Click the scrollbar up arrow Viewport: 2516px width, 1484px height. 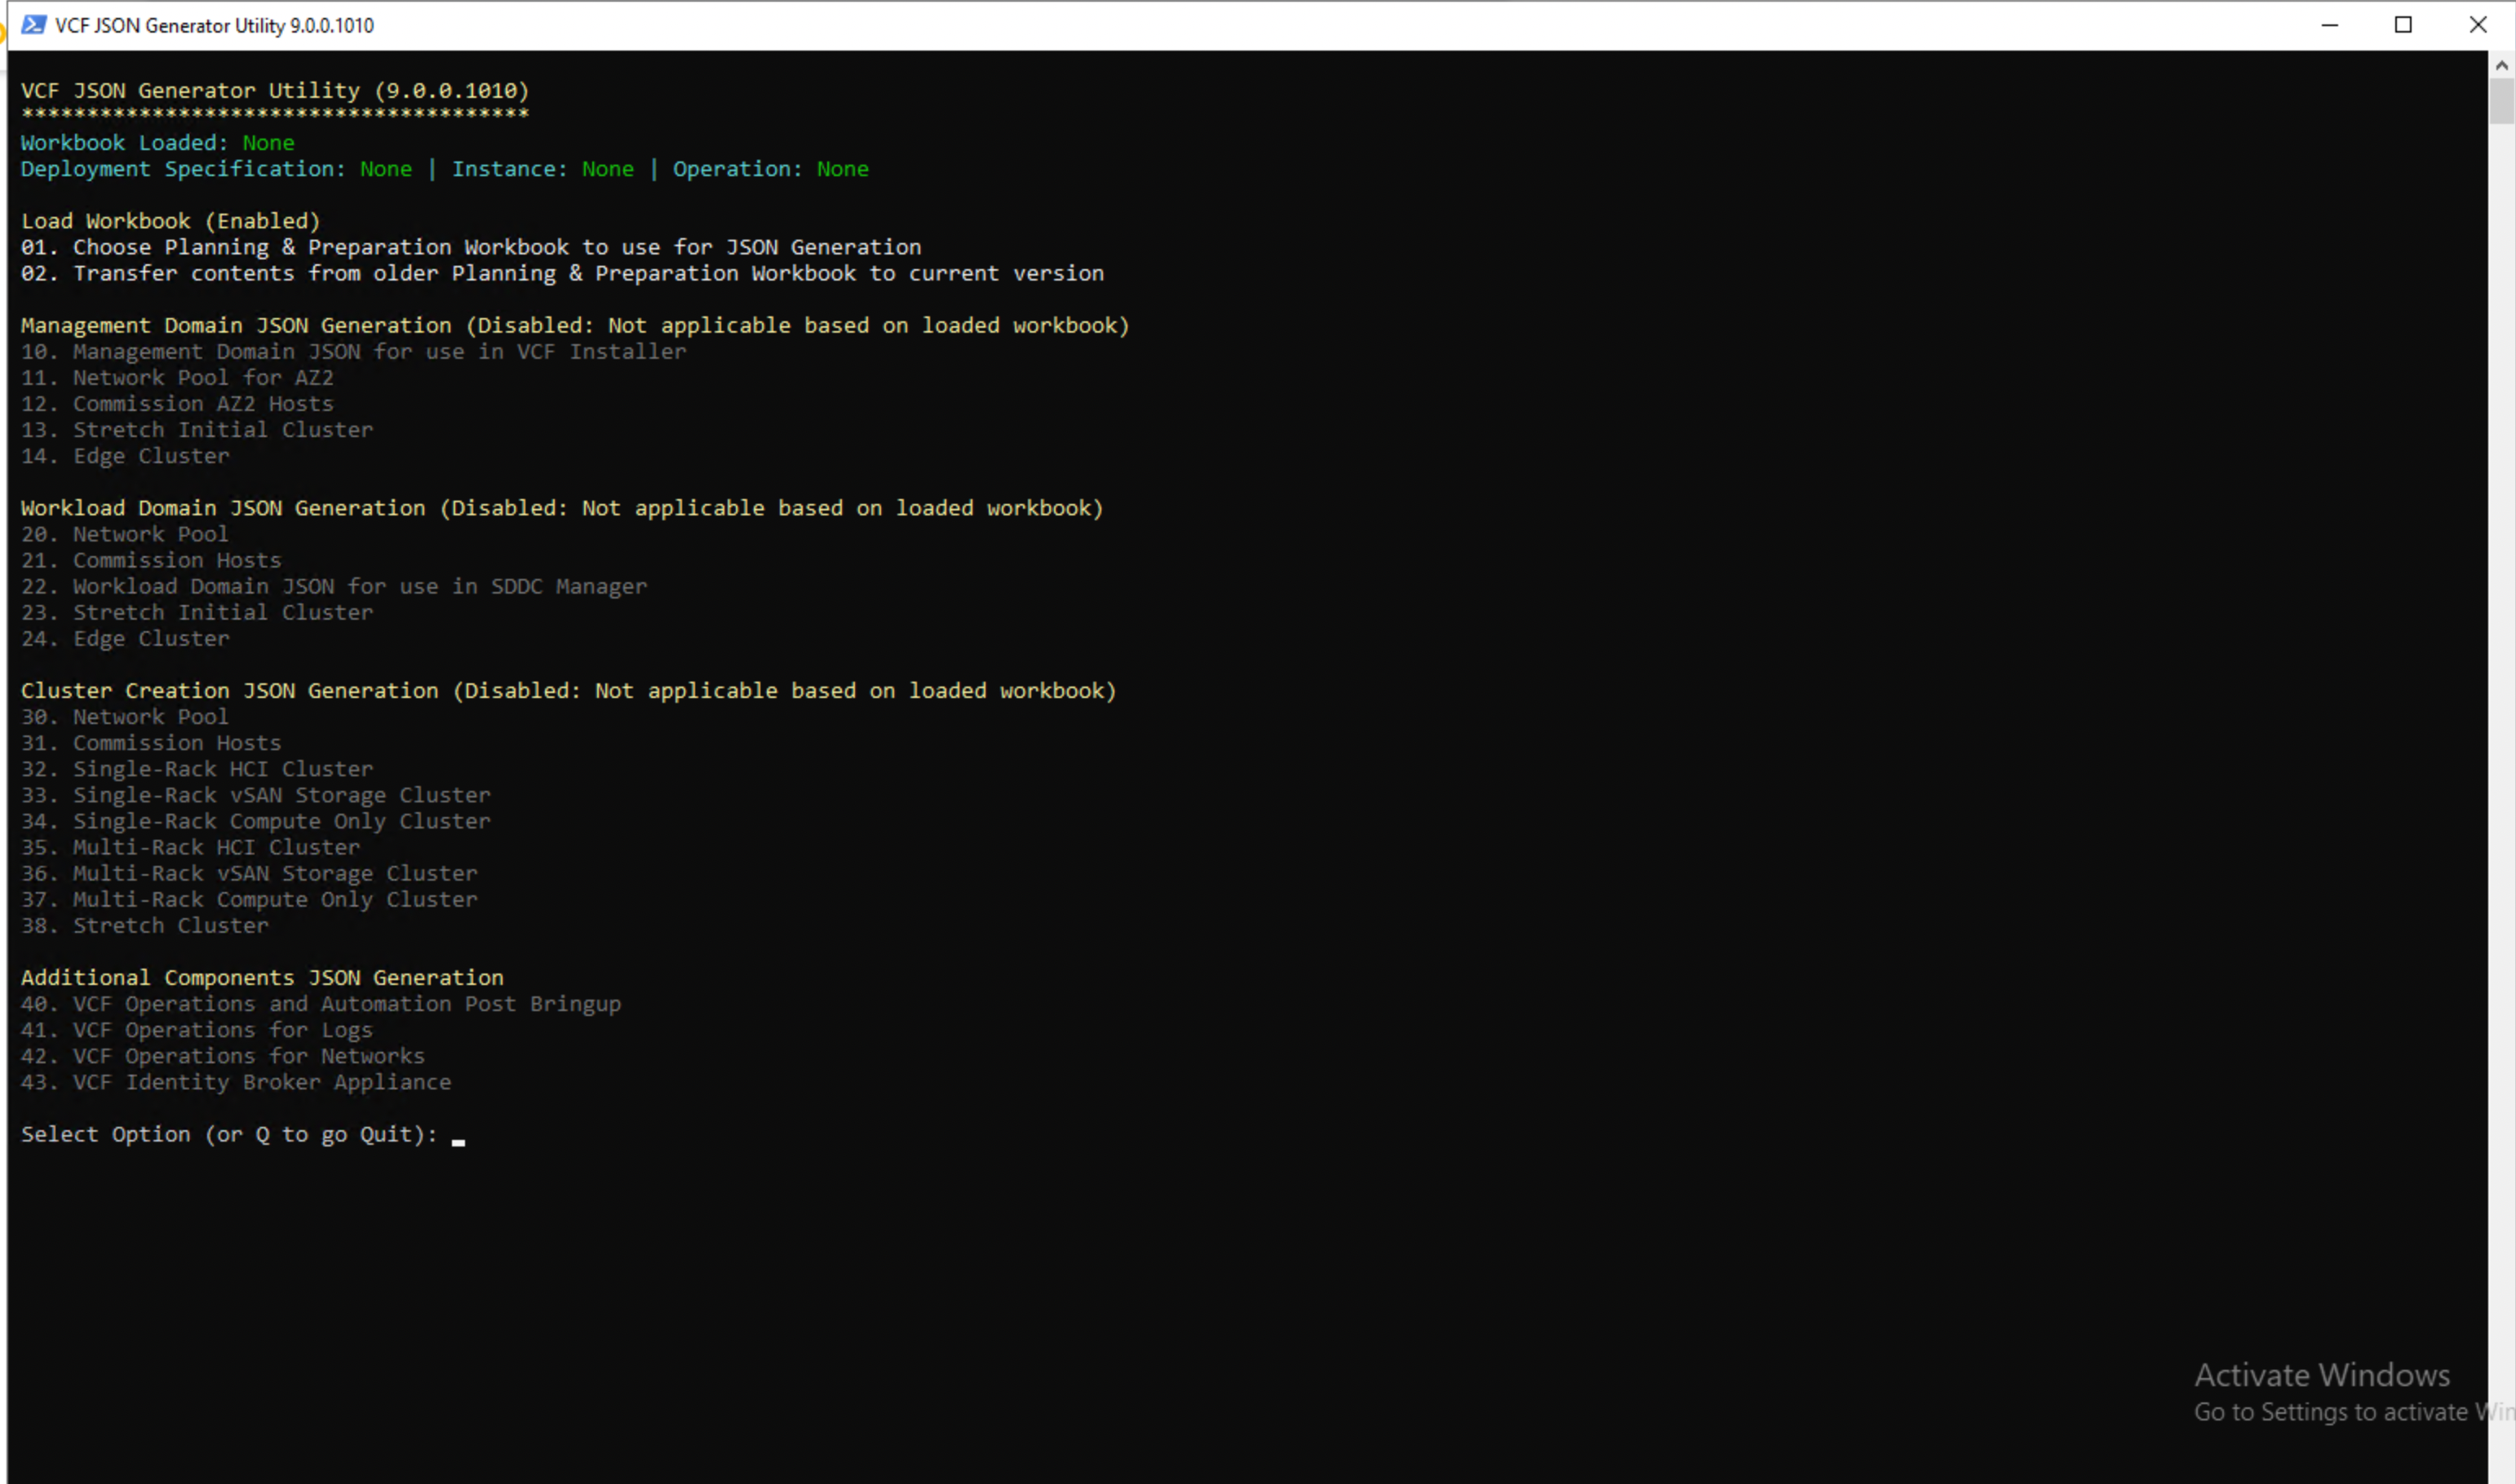pyautogui.click(x=2501, y=65)
